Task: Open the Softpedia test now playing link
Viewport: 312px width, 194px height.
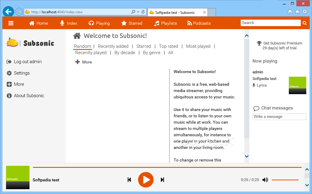Action: coord(264,79)
